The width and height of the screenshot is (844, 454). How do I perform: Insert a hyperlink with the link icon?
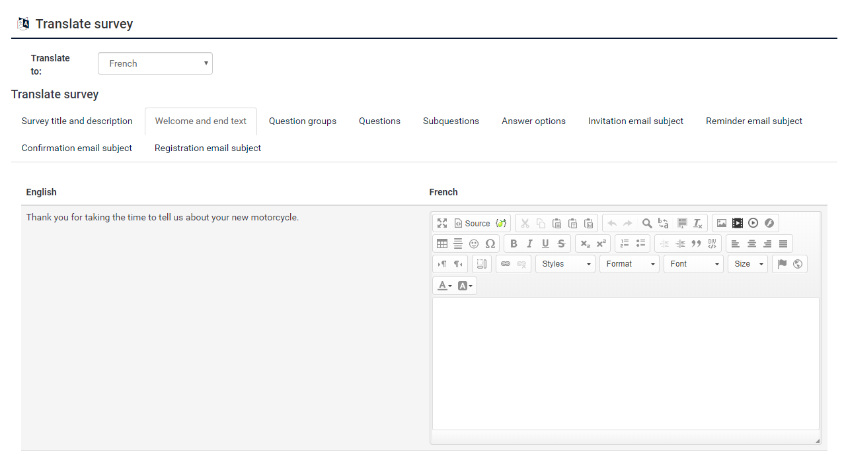[x=506, y=264]
